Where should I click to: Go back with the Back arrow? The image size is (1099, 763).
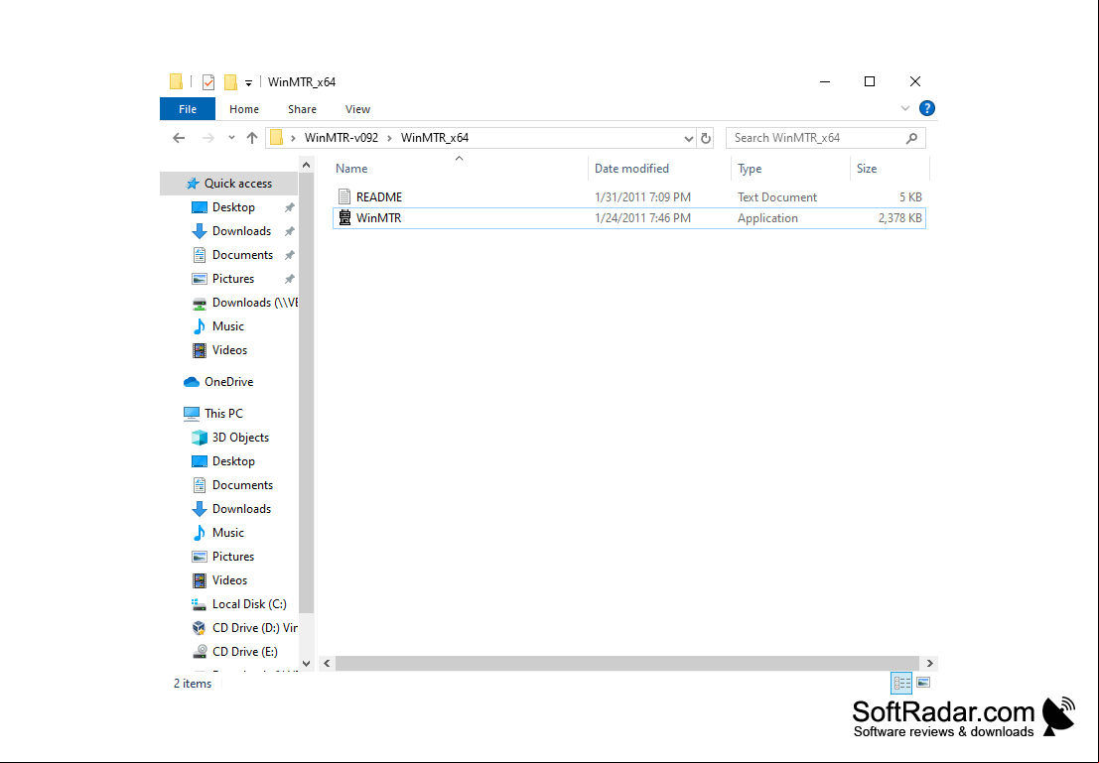coord(179,138)
